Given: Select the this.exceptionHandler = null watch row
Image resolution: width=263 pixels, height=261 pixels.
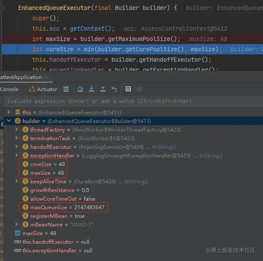Looking at the screenshot, I should point(133,251).
